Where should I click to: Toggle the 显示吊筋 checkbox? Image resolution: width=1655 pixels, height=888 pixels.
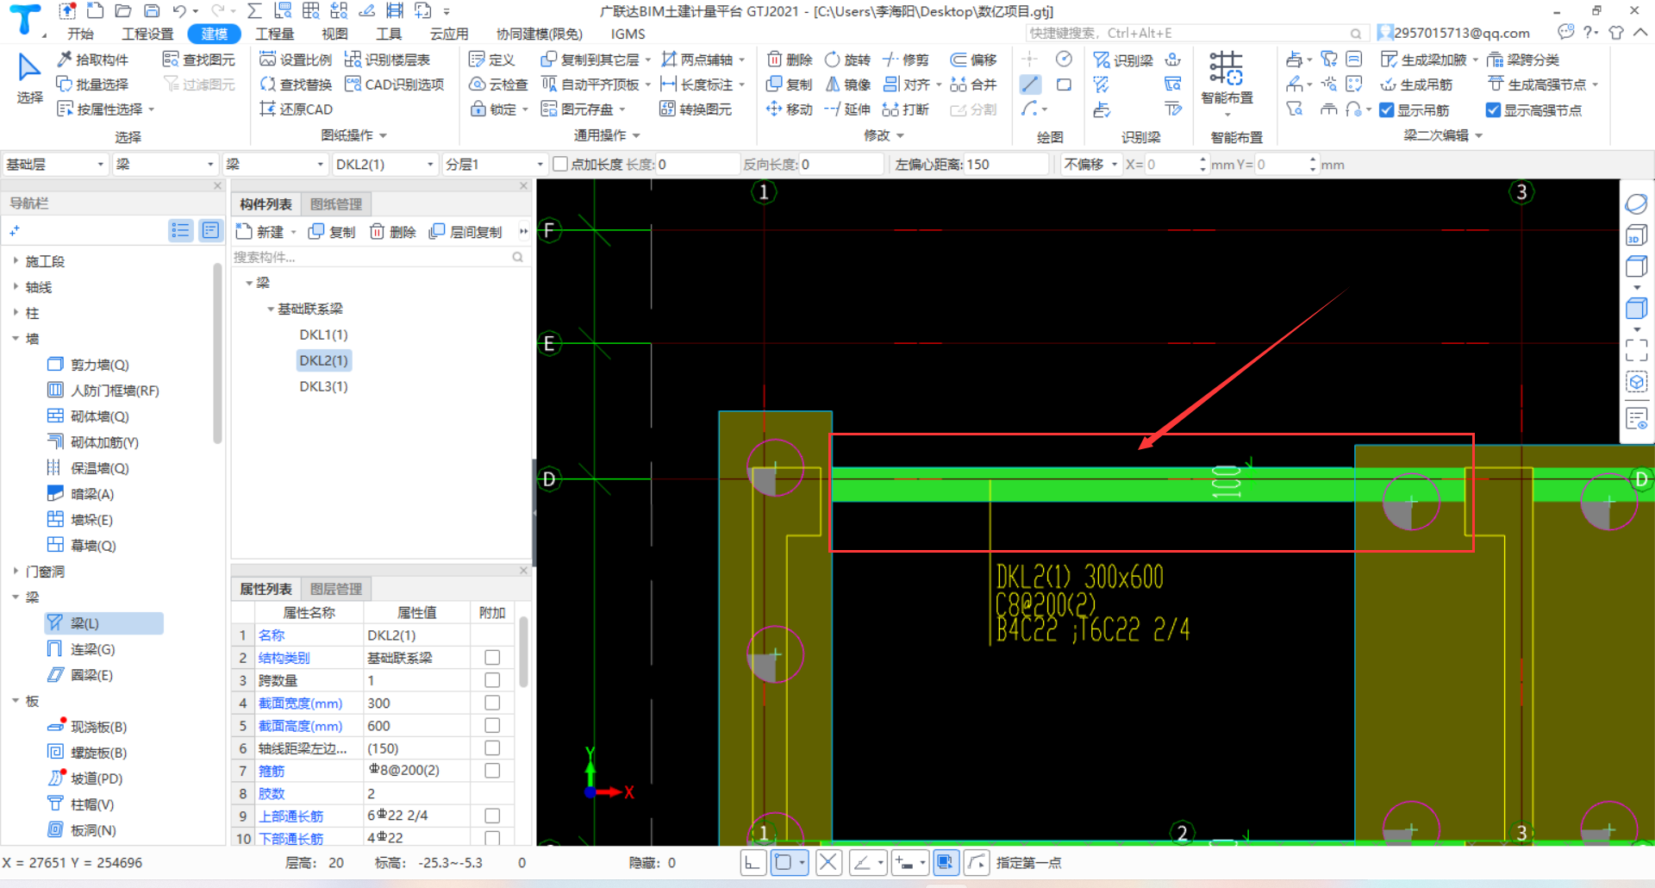1387,110
